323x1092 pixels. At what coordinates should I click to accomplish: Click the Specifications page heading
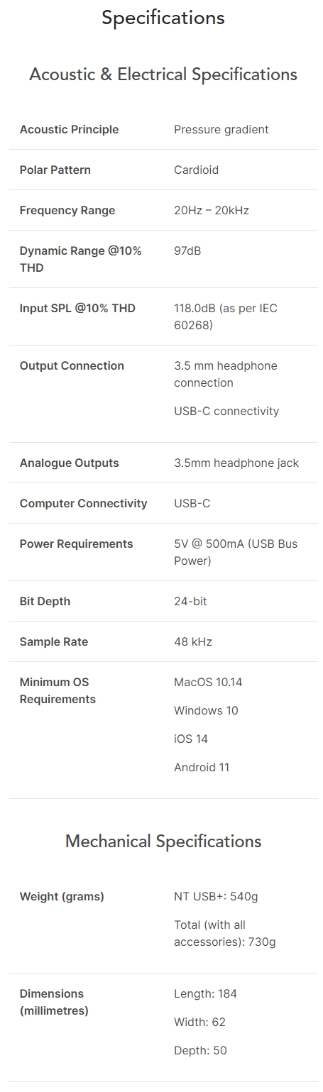[x=163, y=18]
